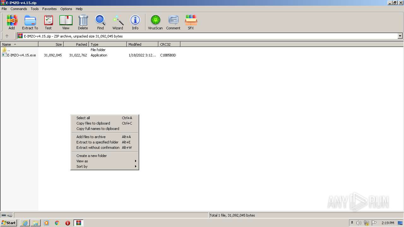Click the Show desktop tray button
Screen dimensions: 404x227
coord(400,223)
